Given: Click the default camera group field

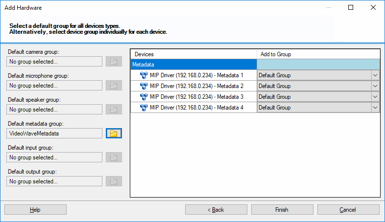Looking at the screenshot, I should click(54, 62).
